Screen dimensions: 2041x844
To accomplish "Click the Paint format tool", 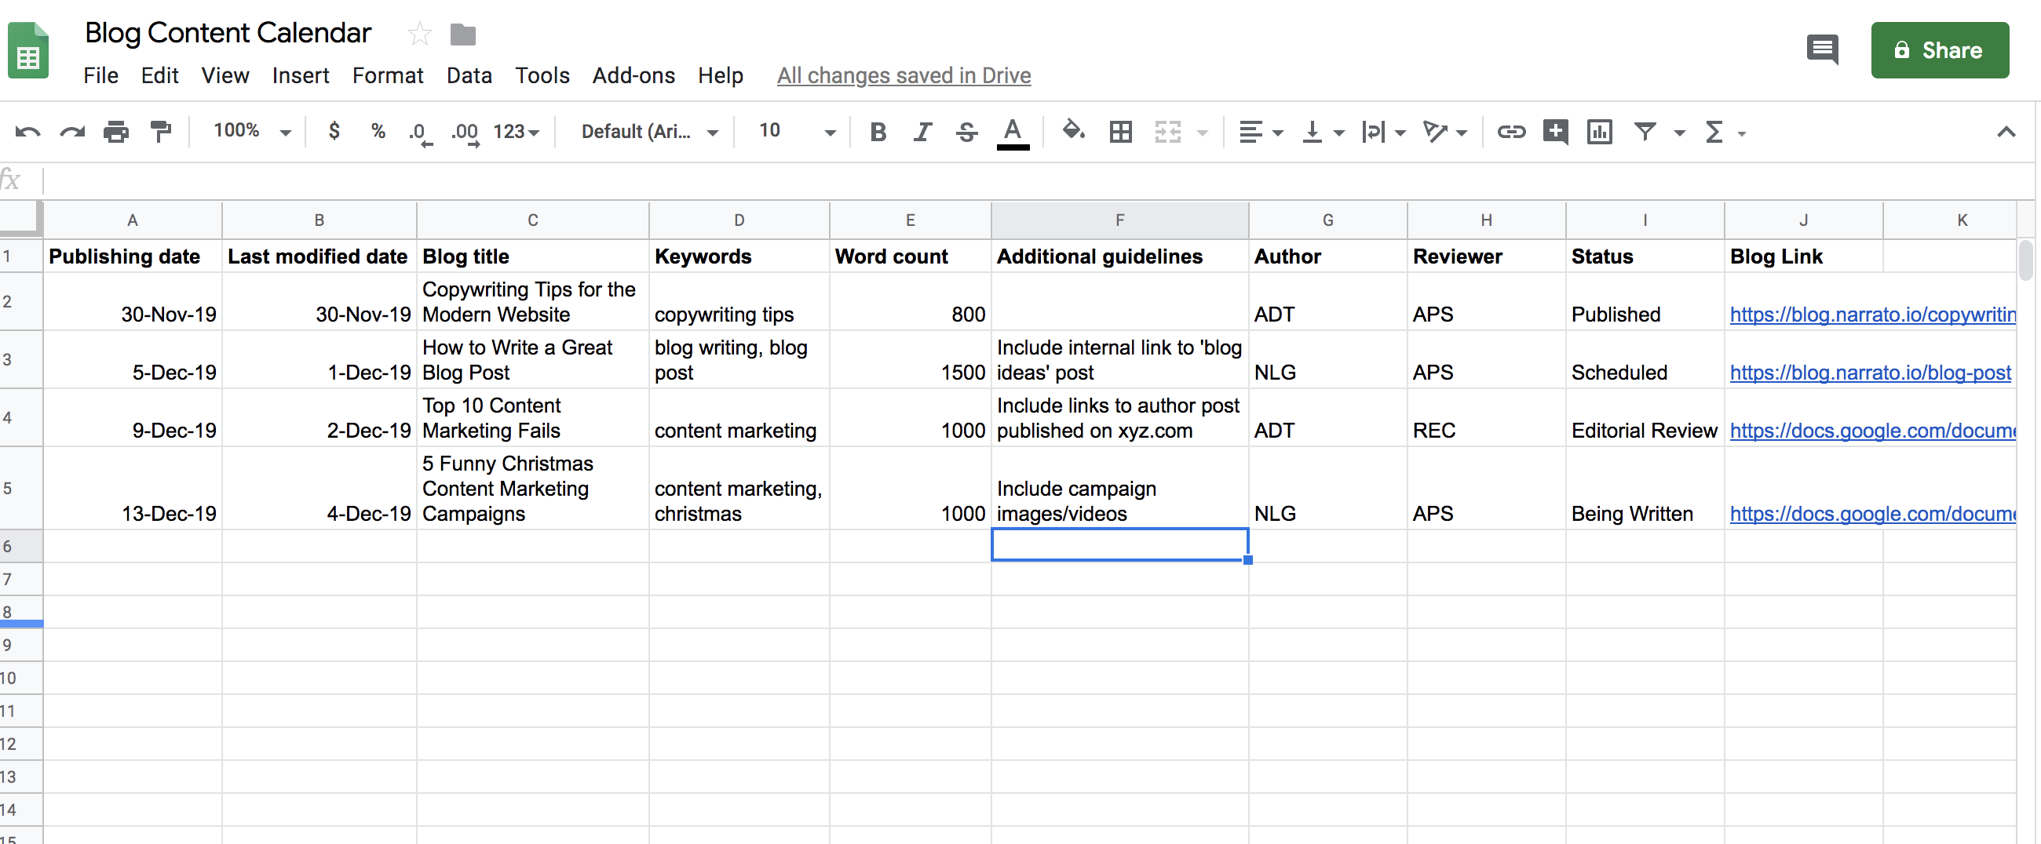I will point(161,132).
